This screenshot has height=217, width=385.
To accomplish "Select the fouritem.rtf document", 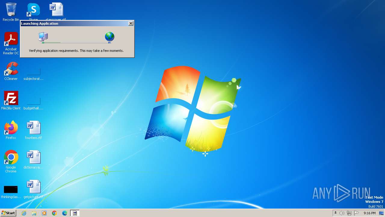I will pyautogui.click(x=33, y=130).
